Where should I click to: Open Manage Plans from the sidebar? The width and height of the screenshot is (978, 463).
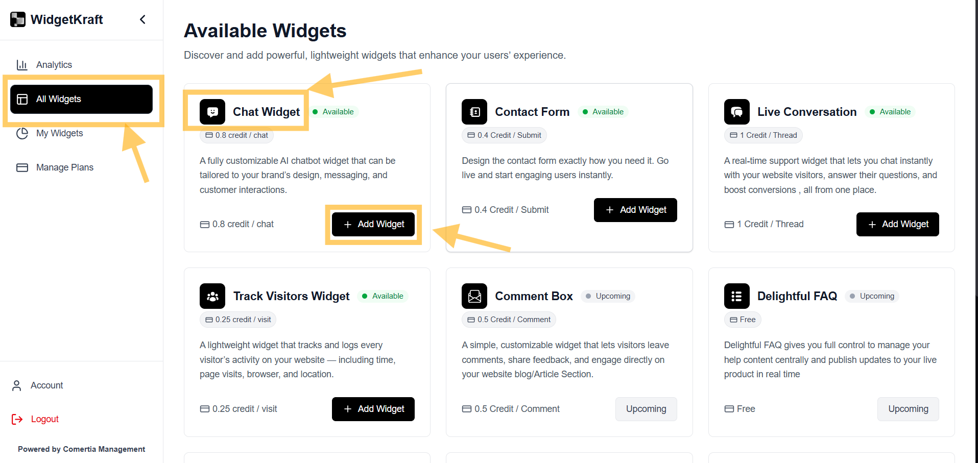tap(64, 167)
